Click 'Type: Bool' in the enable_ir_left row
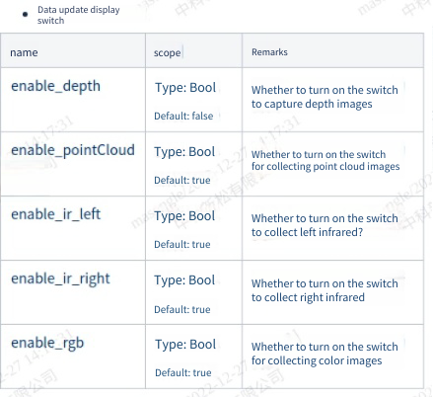This screenshot has height=397, width=433. click(x=184, y=216)
